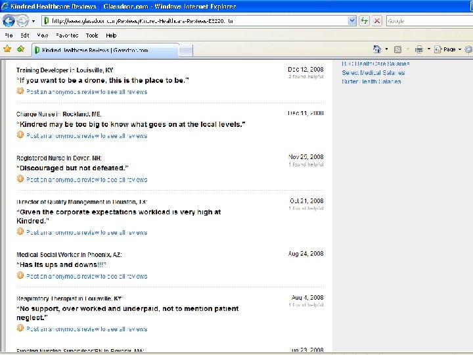Expand the address bar history dropdown
The image size is (473, 355).
pos(352,21)
